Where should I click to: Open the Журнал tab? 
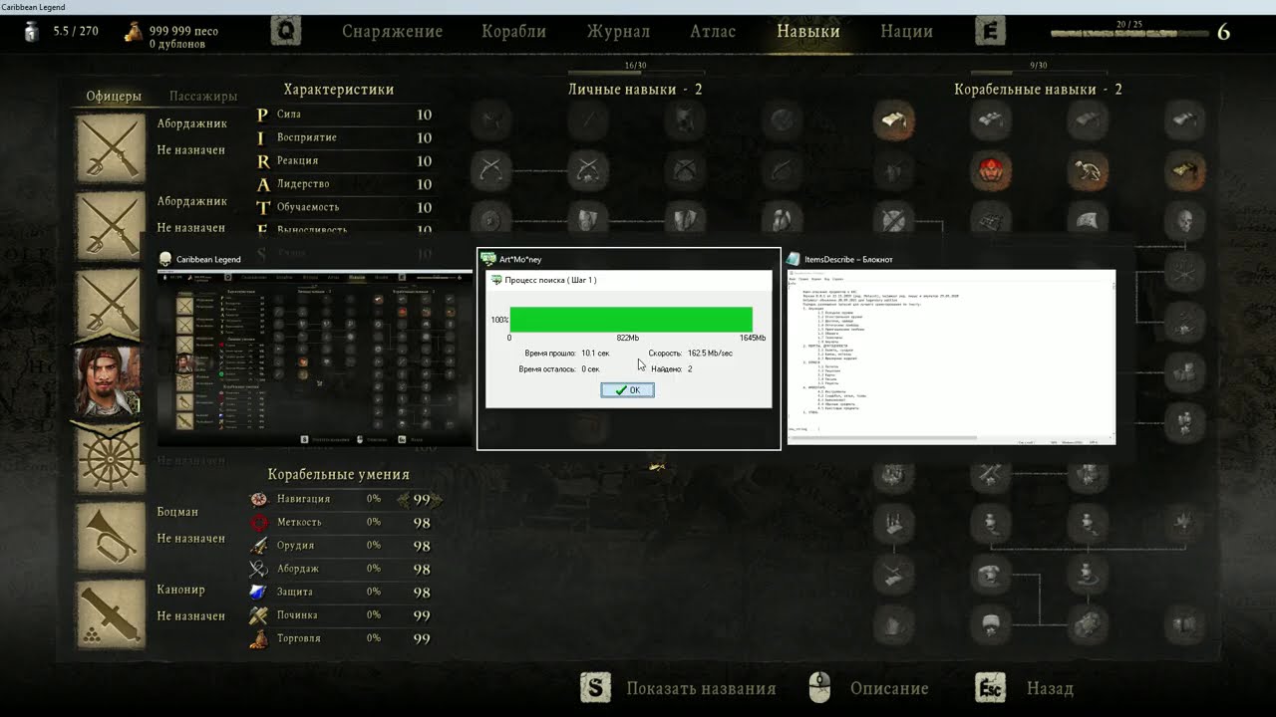point(618,31)
